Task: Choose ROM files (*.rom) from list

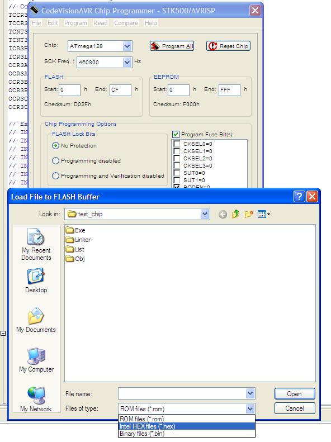Action: tap(187, 419)
